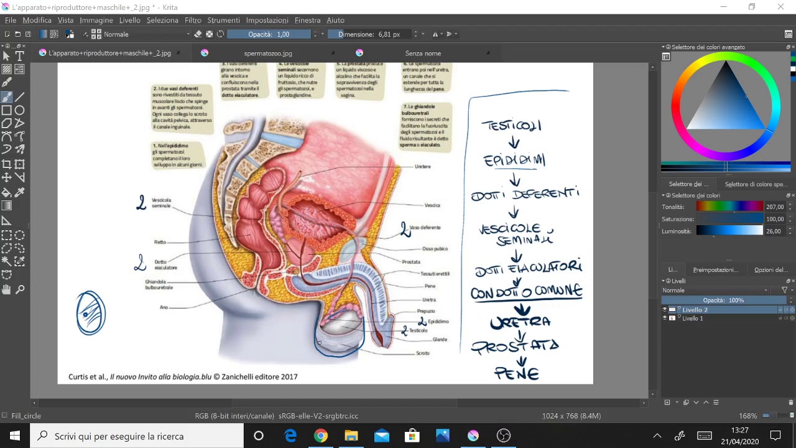This screenshot has width=796, height=448.
Task: Open the fill patterns chooser in toolbar
Action: click(x=55, y=34)
